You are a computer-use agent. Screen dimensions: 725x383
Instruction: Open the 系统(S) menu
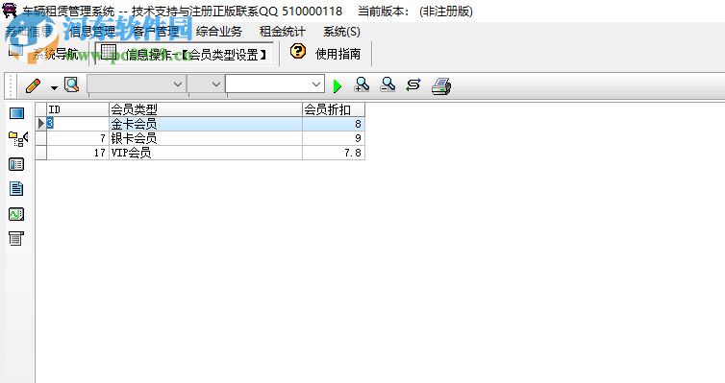[x=341, y=32]
